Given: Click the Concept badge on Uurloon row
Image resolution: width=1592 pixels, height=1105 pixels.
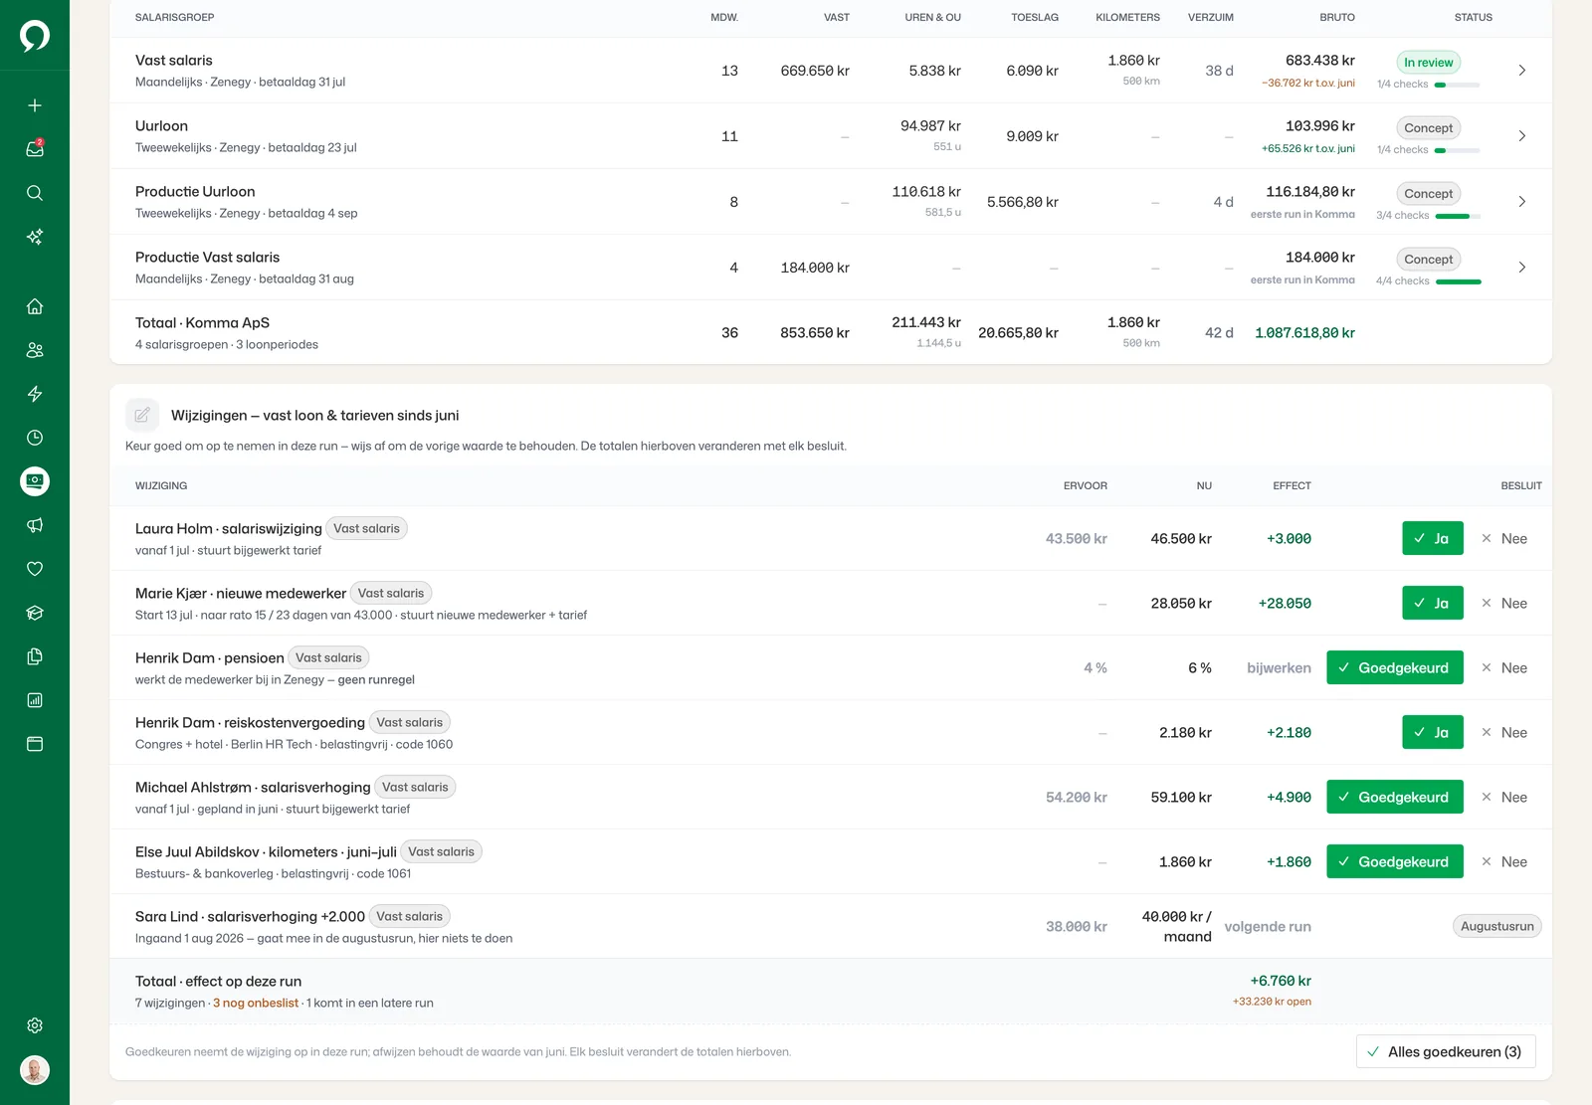Looking at the screenshot, I should click(x=1428, y=127).
